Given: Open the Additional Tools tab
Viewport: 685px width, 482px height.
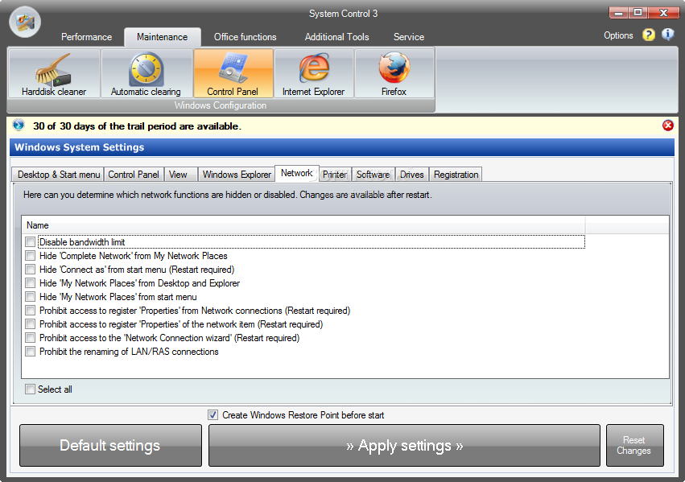Looking at the screenshot, I should [336, 37].
